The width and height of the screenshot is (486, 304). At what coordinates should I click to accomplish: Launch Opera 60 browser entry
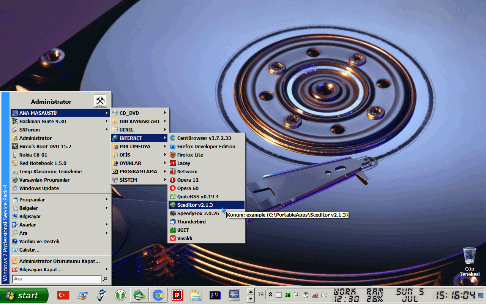(x=207, y=188)
